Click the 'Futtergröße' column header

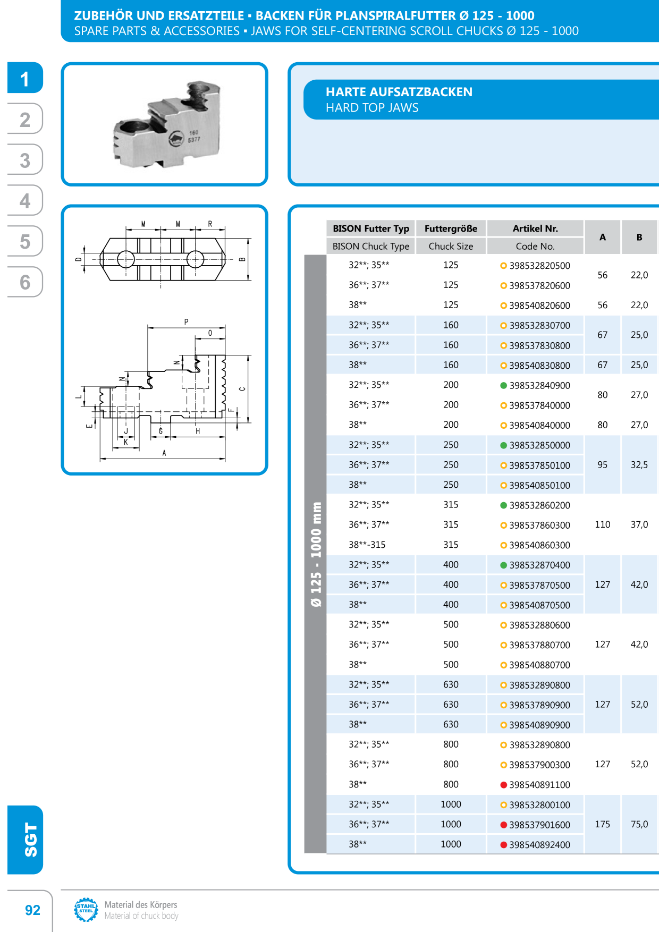point(451,228)
